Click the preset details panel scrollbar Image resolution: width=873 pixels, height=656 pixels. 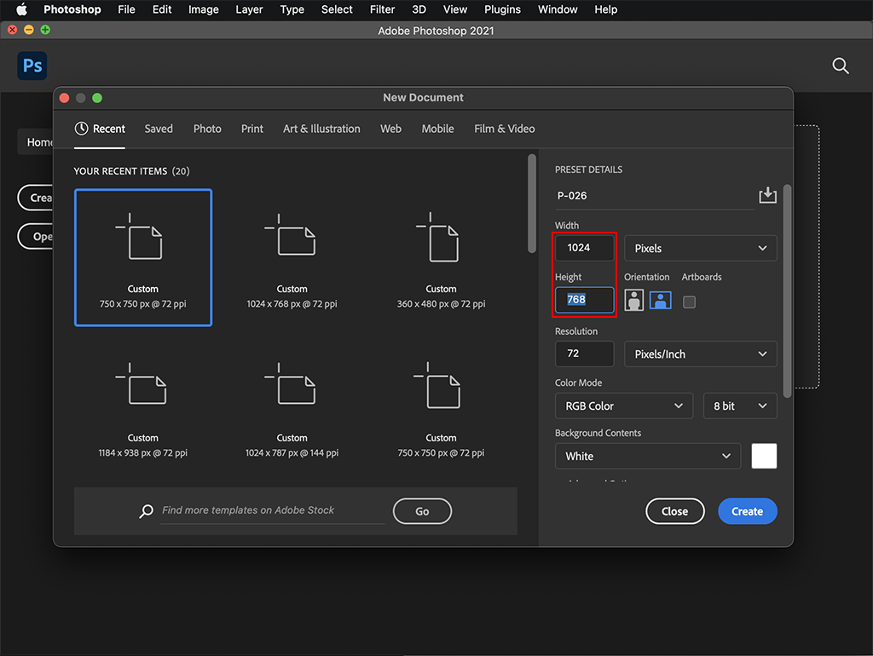787,291
